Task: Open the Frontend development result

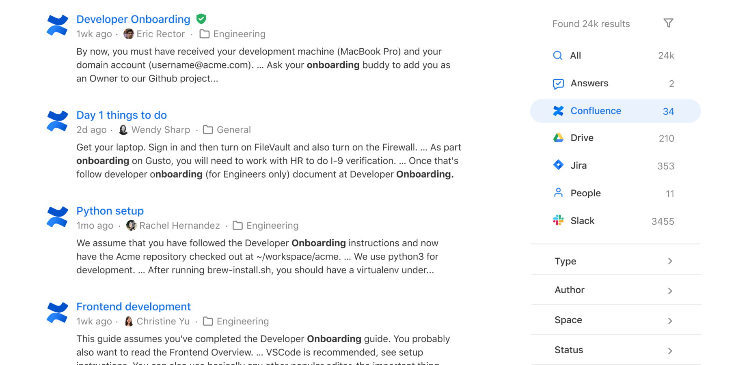Action: [134, 307]
